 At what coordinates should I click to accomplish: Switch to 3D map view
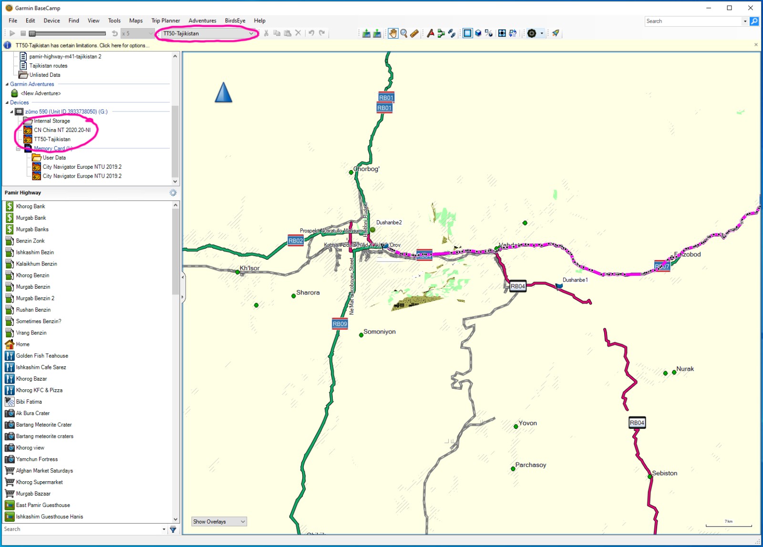(478, 33)
